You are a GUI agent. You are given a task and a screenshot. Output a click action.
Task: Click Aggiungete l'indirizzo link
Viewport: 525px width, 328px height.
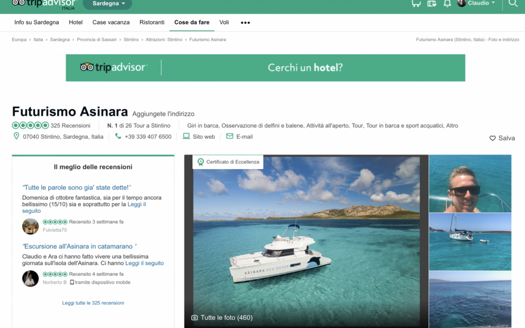tap(163, 114)
